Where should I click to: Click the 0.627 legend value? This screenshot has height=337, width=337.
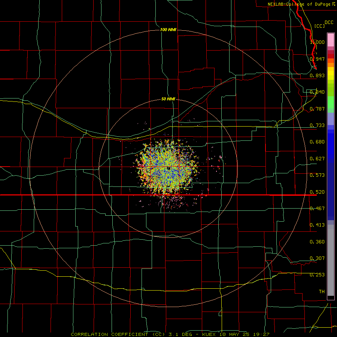point(317,159)
